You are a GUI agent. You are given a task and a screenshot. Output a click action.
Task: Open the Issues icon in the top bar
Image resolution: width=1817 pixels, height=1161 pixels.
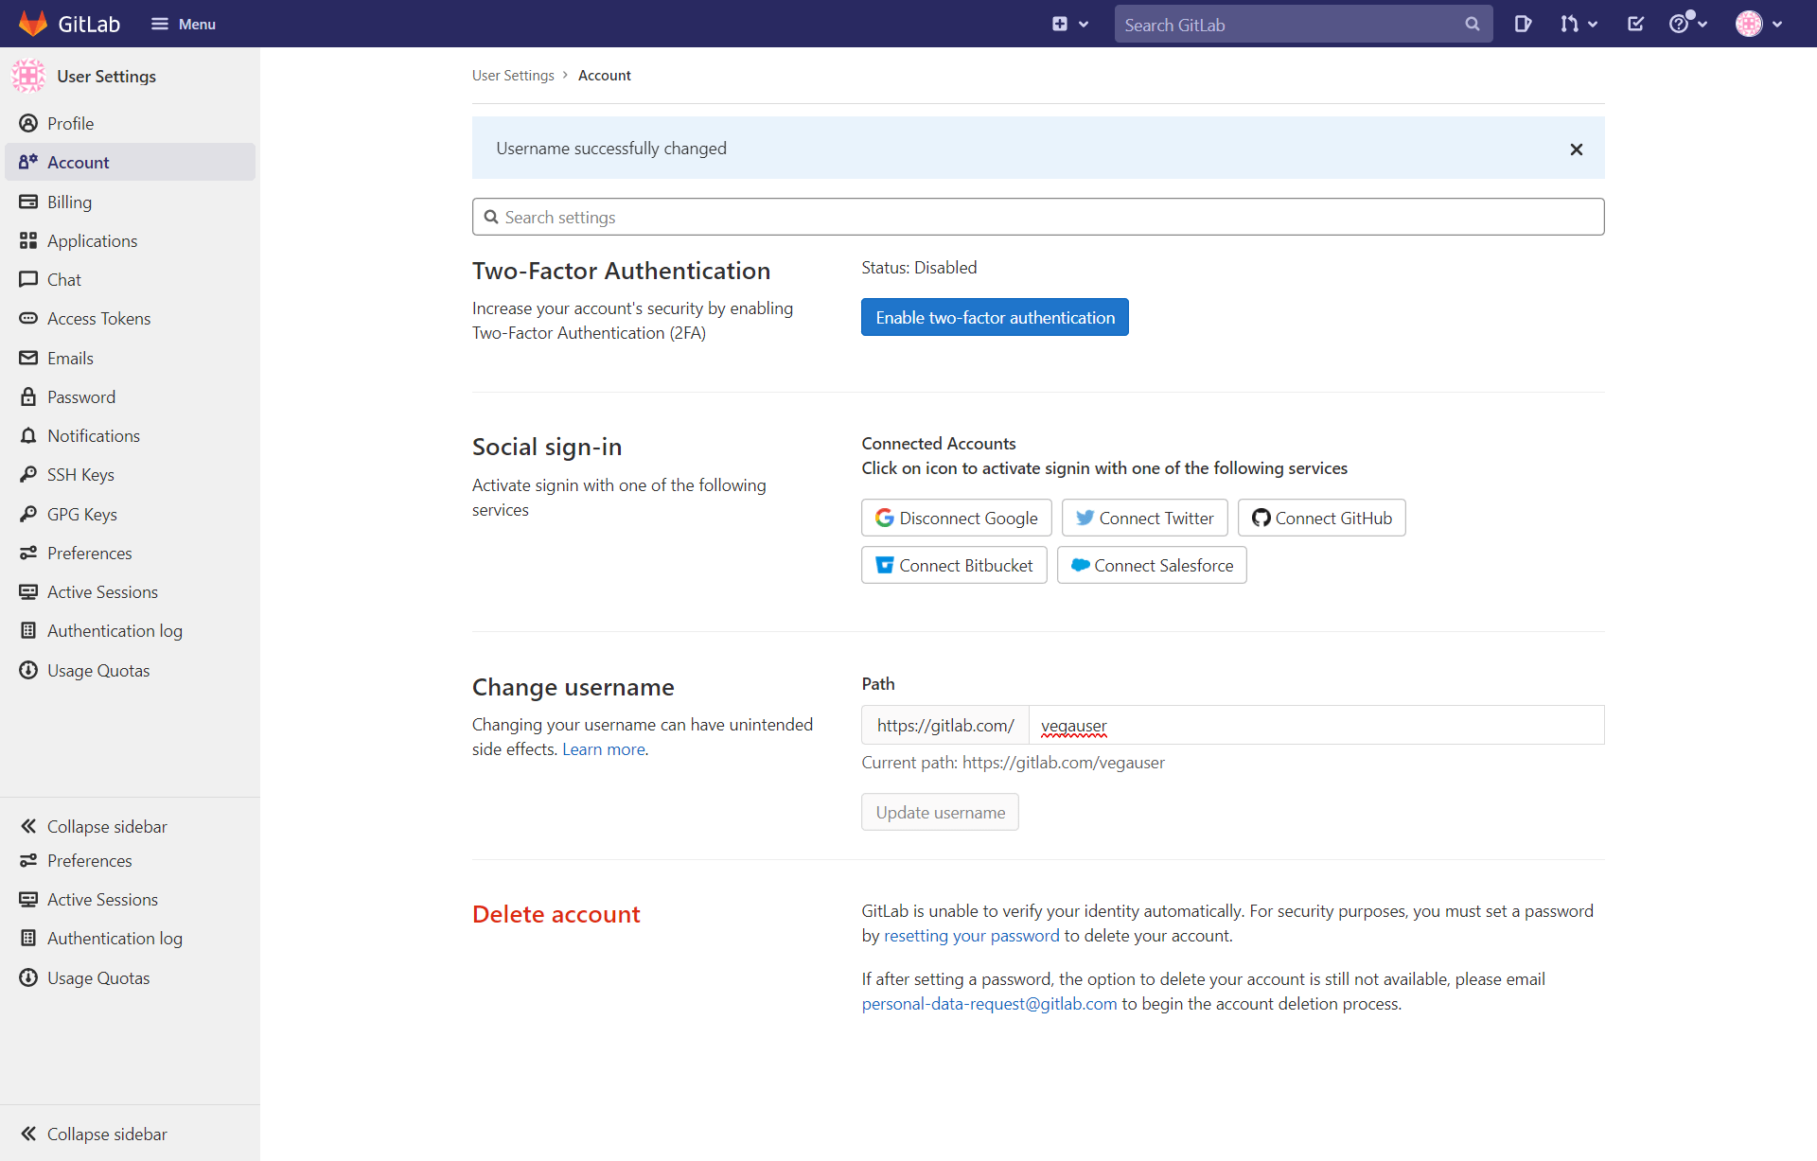[x=1523, y=24]
